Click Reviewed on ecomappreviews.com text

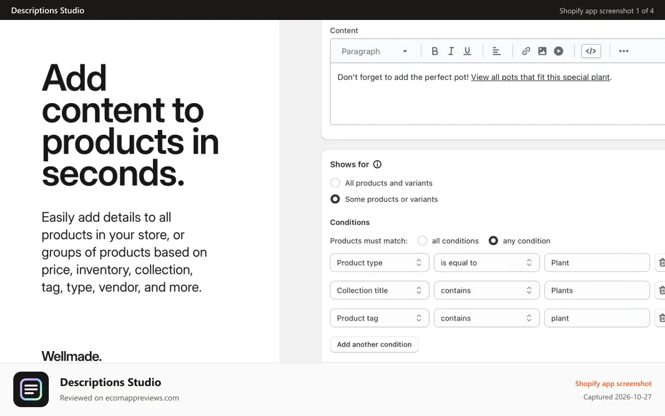pos(119,398)
